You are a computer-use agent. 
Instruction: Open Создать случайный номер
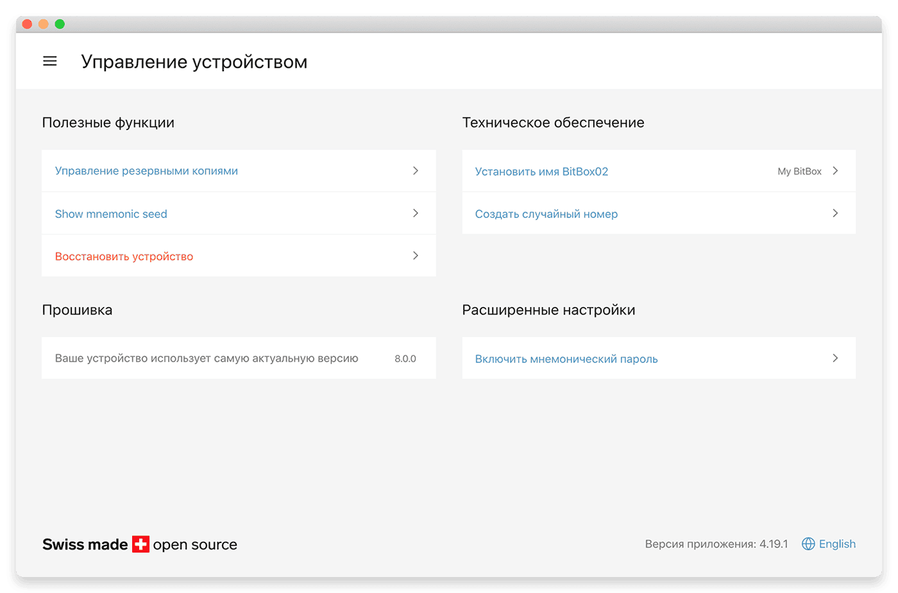coord(659,213)
